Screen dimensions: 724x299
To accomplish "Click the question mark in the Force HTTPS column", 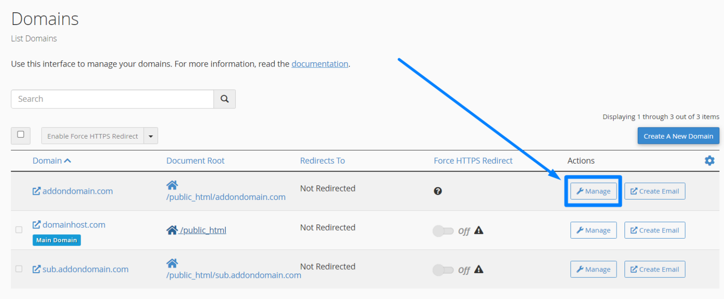I will pyautogui.click(x=438, y=191).
